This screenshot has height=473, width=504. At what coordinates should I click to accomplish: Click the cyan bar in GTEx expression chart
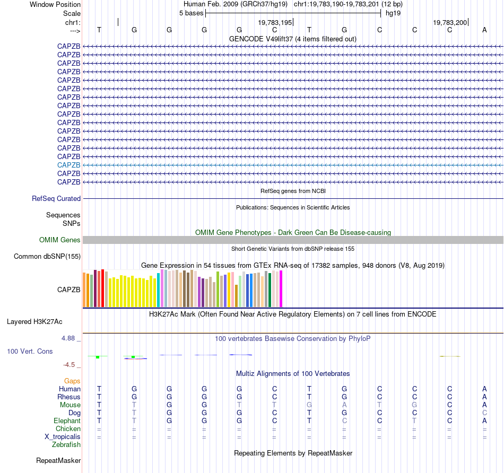(x=158, y=290)
